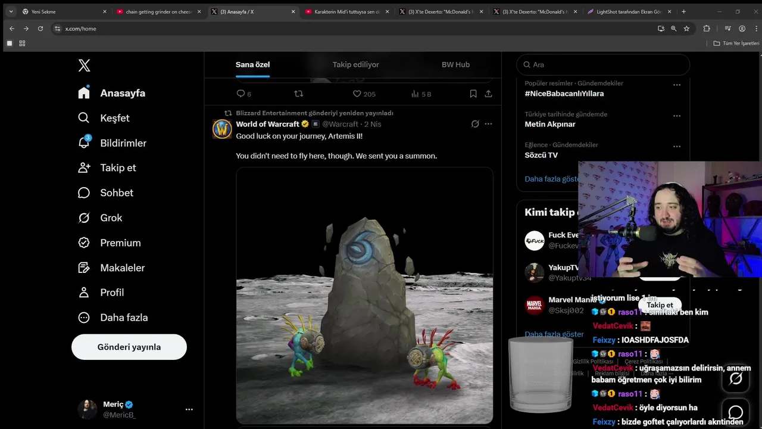Open more options on the Warcraft post
Screen dimensions: 762x429
488,124
